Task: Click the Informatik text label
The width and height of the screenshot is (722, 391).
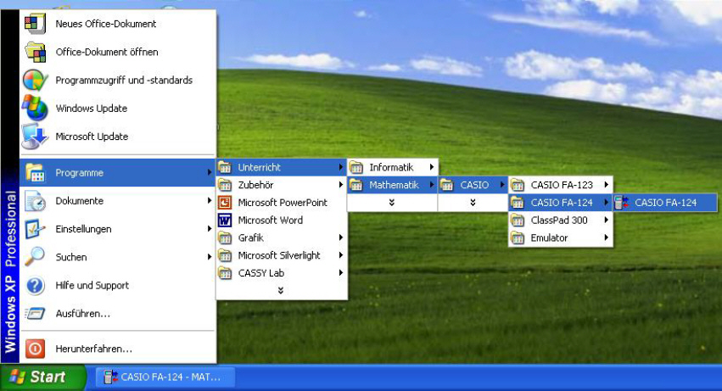Action: [391, 167]
